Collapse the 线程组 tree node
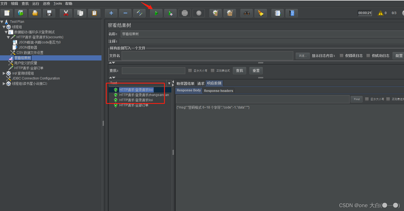Image resolution: width=404 pixels, height=211 pixels. (4, 27)
